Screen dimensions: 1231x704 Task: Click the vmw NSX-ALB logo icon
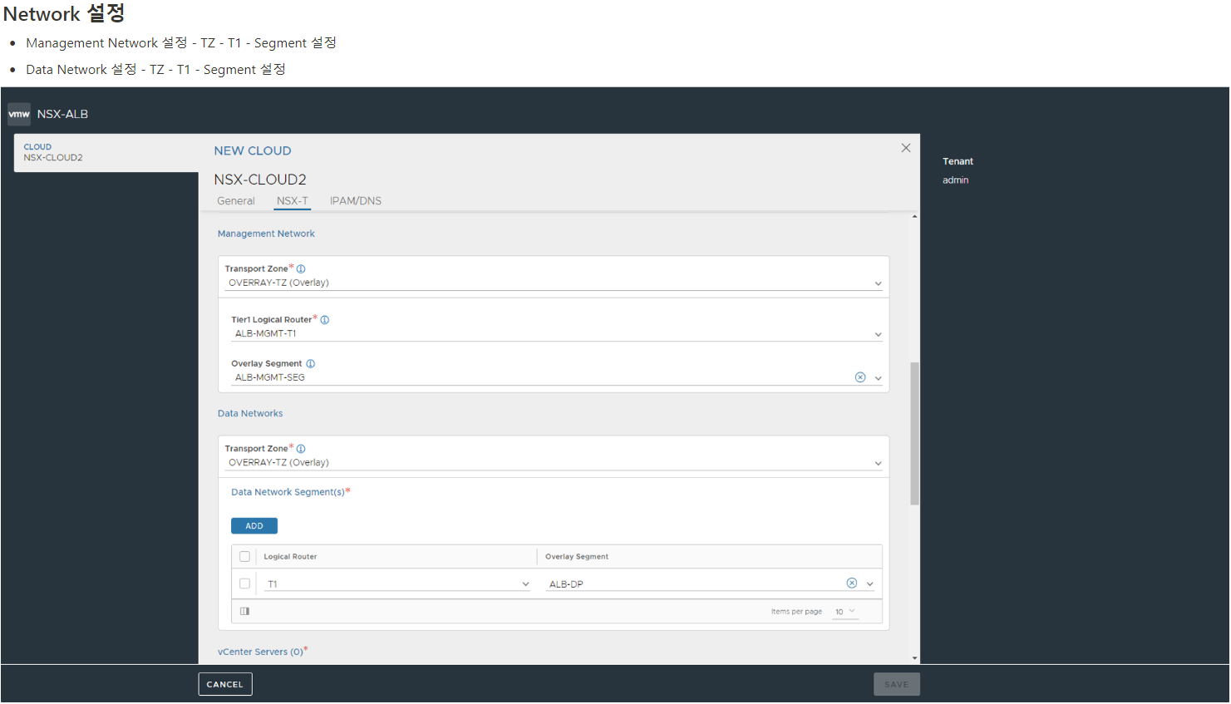(19, 114)
